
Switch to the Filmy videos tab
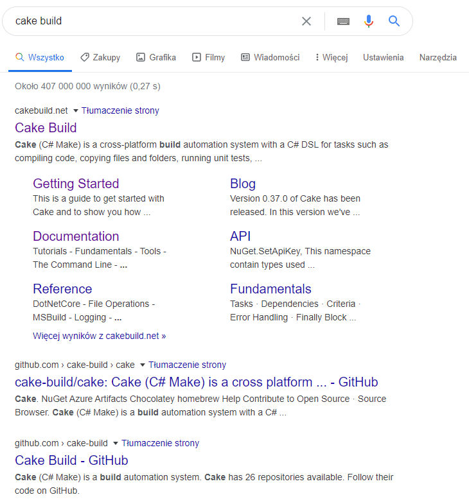pyautogui.click(x=209, y=57)
